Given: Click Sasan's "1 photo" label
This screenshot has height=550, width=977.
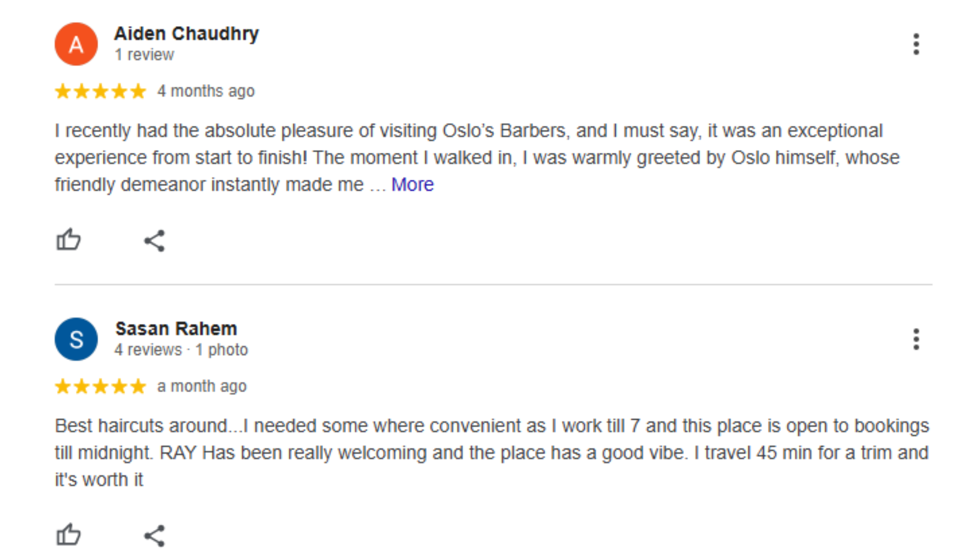Looking at the screenshot, I should click(222, 350).
